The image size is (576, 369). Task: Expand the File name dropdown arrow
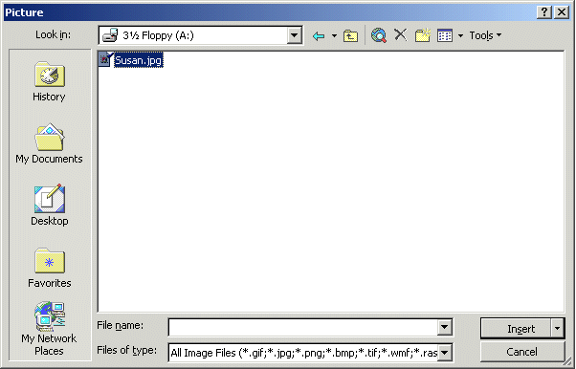coord(445,327)
